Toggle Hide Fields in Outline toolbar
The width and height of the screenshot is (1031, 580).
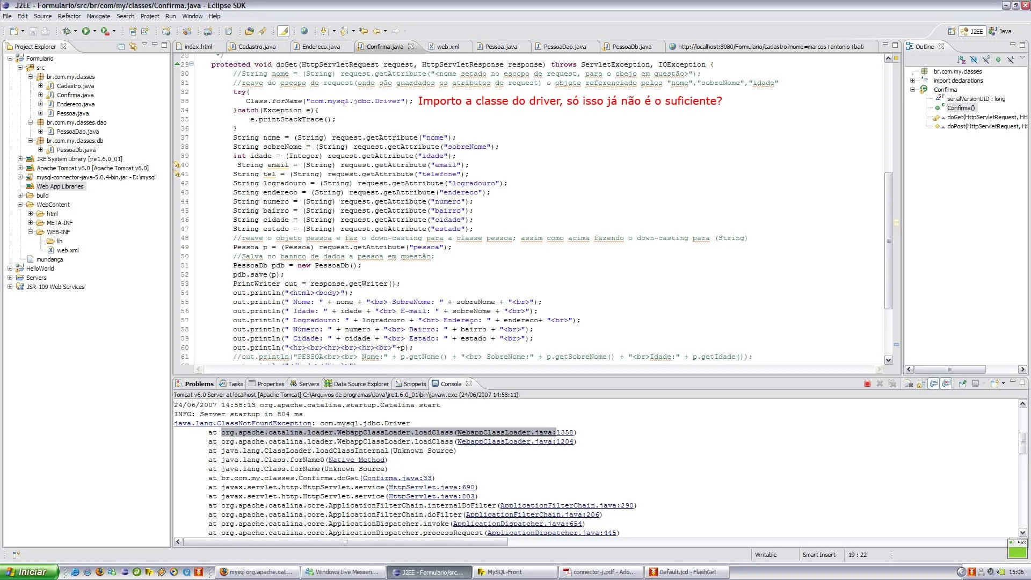[974, 60]
